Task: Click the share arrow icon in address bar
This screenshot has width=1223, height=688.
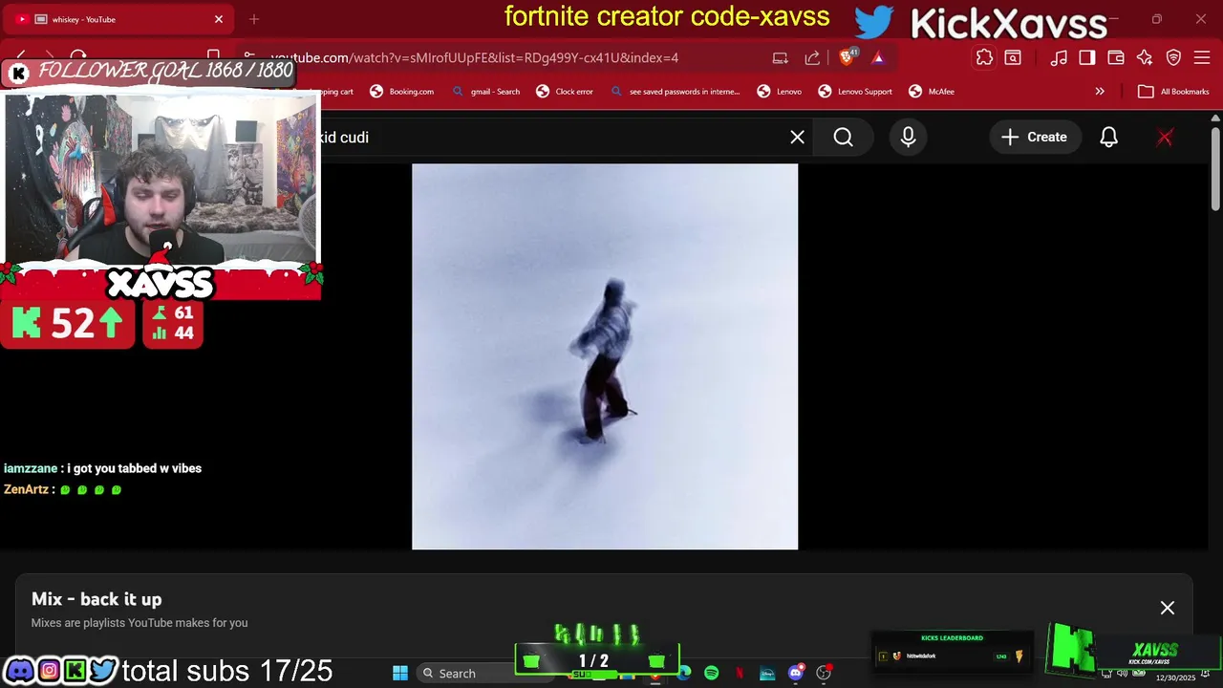Action: pos(812,57)
